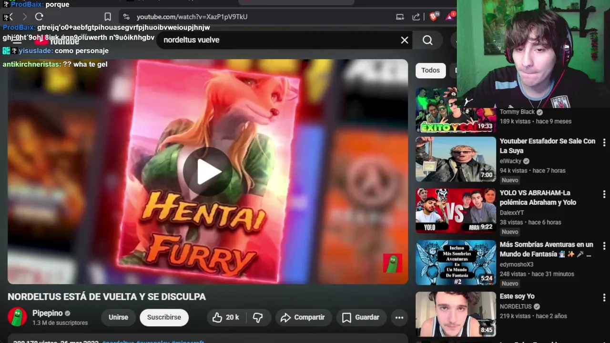610x343 pixels.
Task: Click '248 vistas • hace 31 minutos' text
Action: [537, 274]
